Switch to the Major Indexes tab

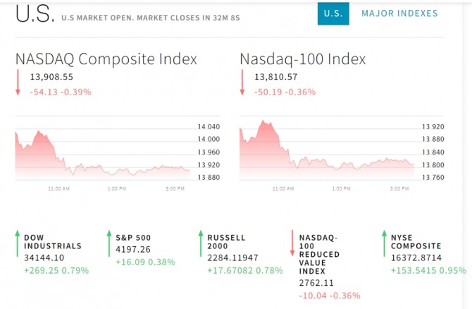pos(399,13)
